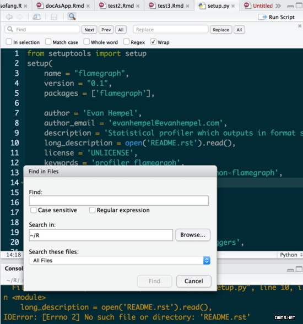Switch to the test2.Rmd tab
Image resolution: width=303 pixels, height=324 pixels.
pos(121,6)
